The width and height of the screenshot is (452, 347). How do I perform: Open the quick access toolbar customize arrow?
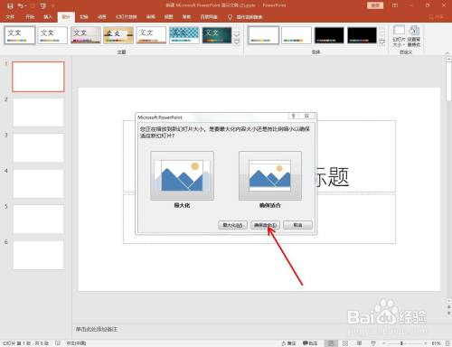point(52,5)
